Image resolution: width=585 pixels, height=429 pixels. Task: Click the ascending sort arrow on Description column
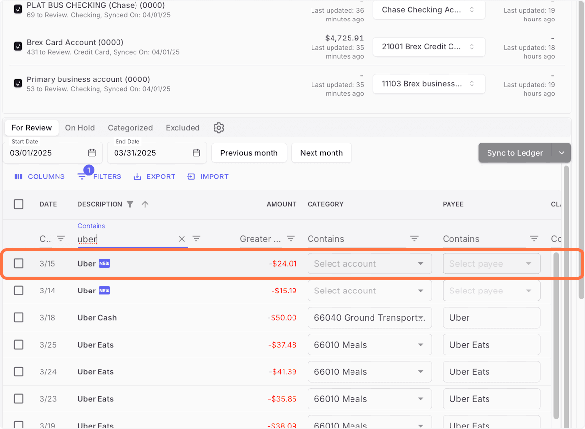coord(145,204)
